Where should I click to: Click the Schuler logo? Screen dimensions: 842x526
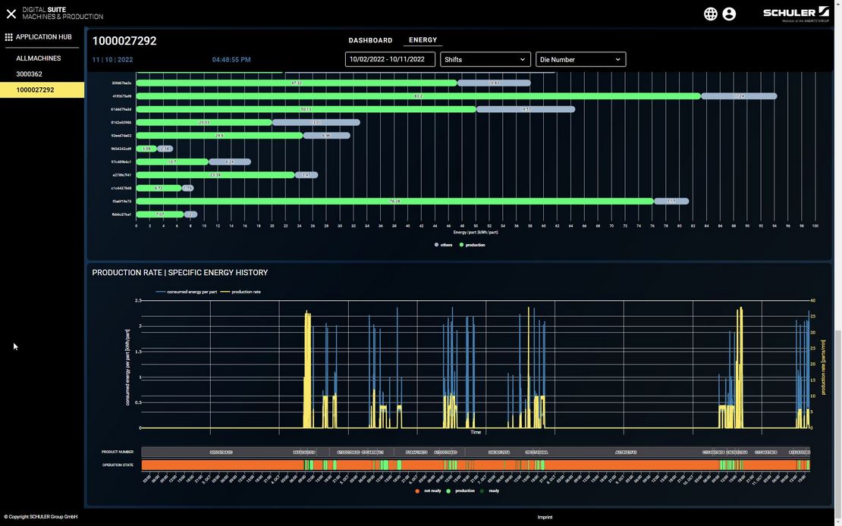796,13
